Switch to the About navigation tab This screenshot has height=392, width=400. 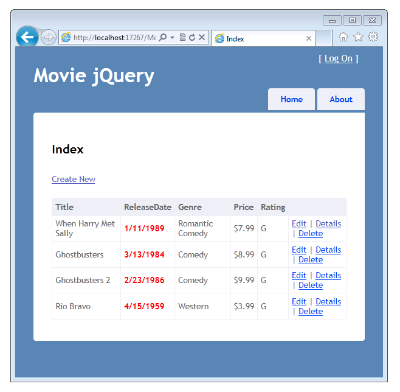(340, 99)
